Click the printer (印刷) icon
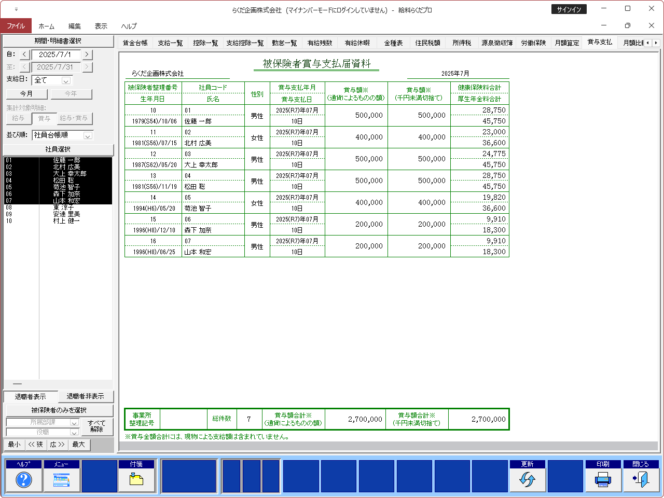Image resolution: width=664 pixels, height=498 pixels. point(603,480)
